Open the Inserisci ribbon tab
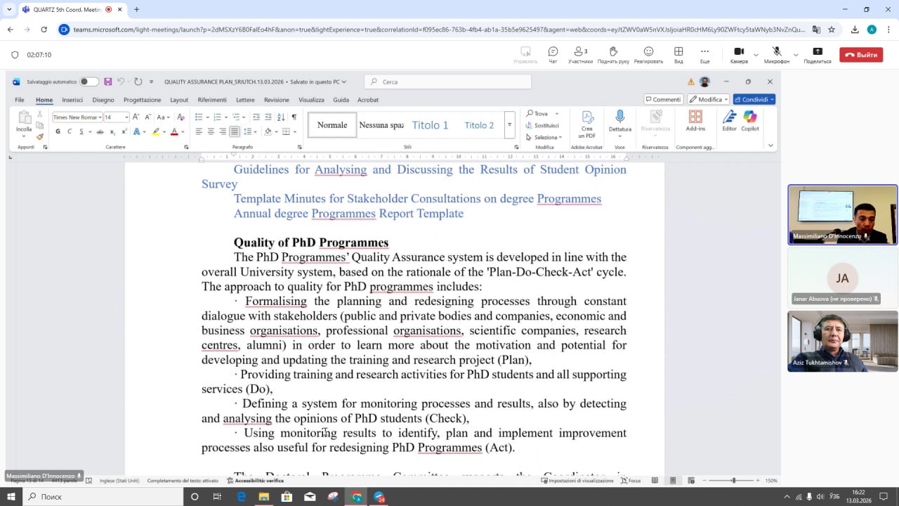The width and height of the screenshot is (899, 506). coord(72,100)
